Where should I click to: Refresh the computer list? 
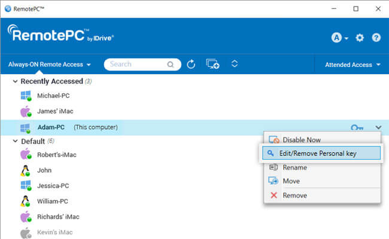pos(191,65)
